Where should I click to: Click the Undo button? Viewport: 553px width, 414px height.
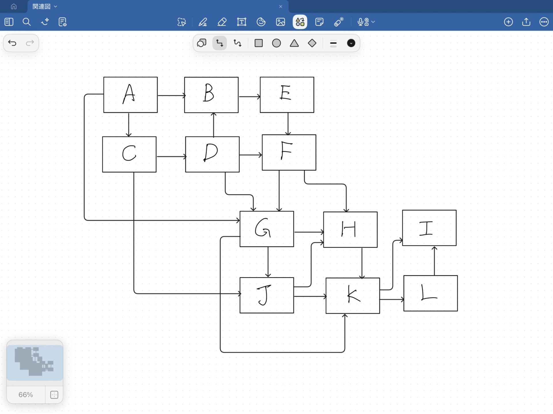coord(12,43)
